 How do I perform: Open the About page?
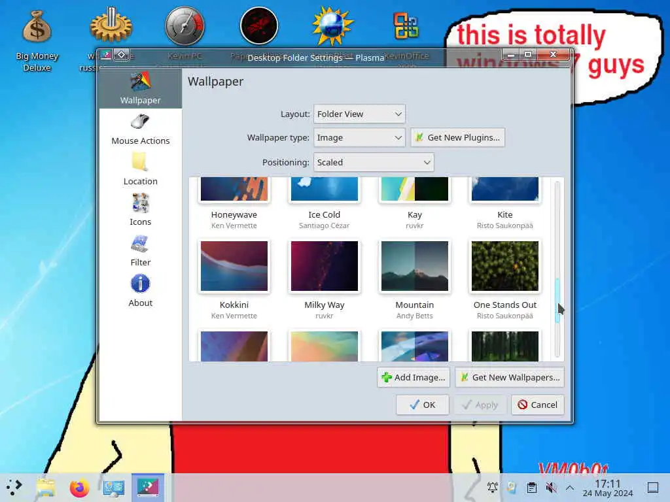click(140, 292)
